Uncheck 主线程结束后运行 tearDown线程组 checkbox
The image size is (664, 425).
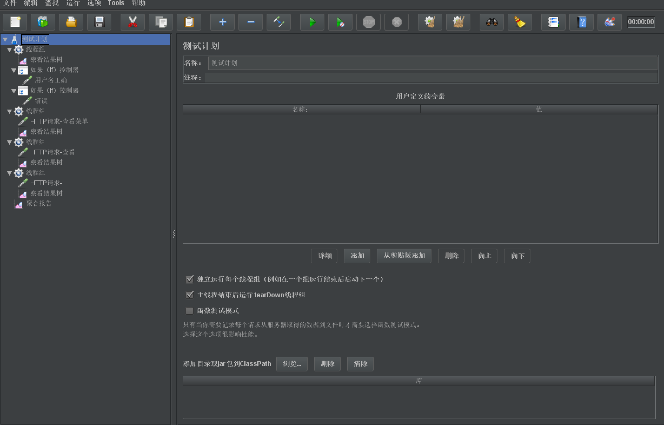(190, 295)
